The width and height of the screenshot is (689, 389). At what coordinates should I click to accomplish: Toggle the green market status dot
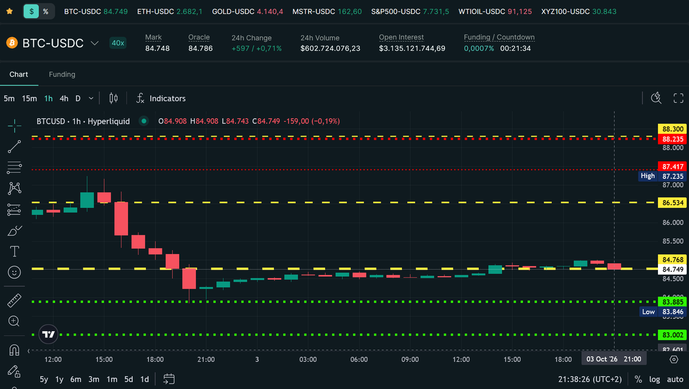pos(144,121)
